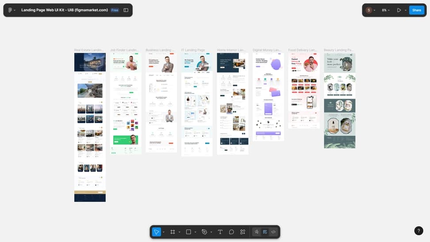Click the Digital Money landing page design

(268, 97)
